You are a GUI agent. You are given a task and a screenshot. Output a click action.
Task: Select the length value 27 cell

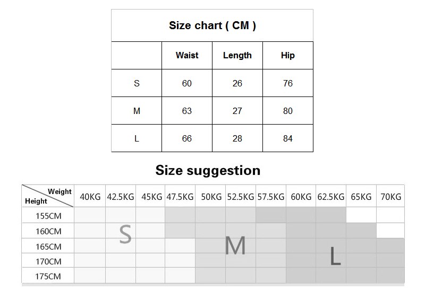[237, 111]
